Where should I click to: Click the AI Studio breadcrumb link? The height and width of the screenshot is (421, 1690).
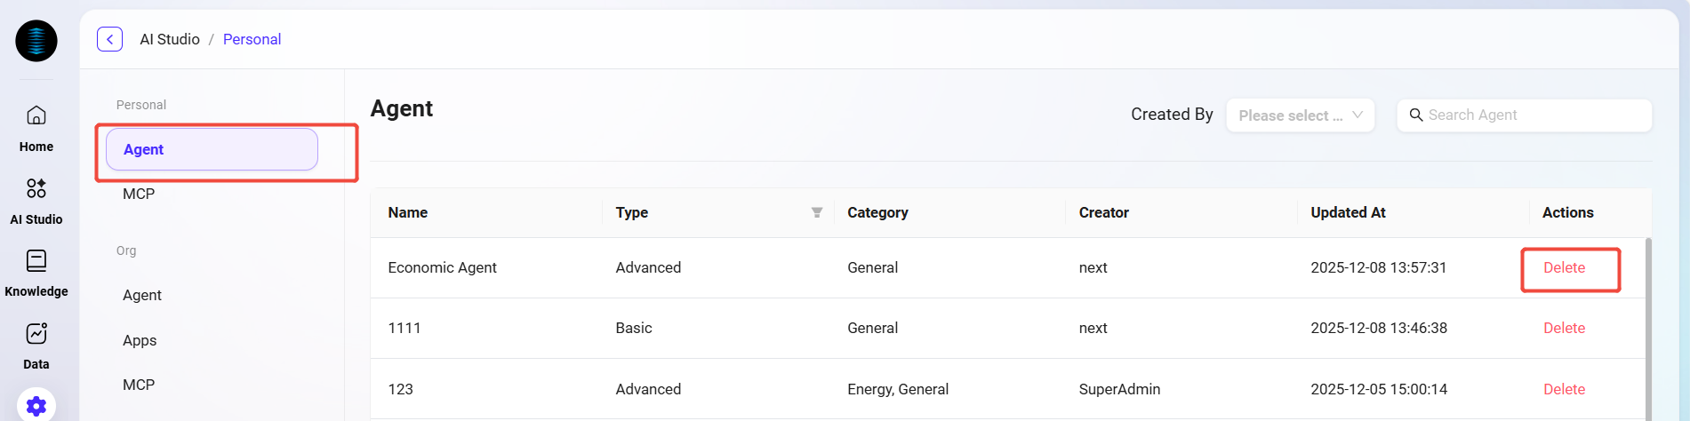[170, 39]
